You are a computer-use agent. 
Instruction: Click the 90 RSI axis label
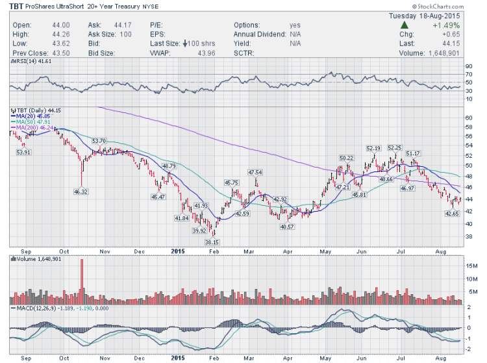(x=469, y=66)
